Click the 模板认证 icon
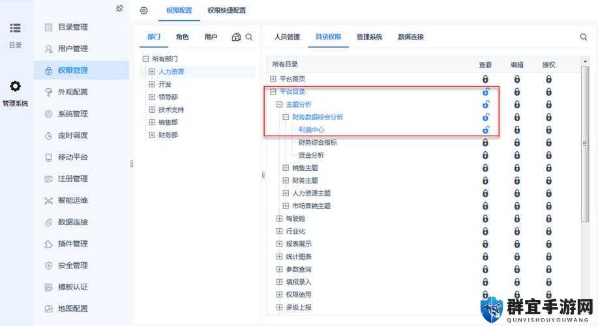Viewport: 598px width, 326px height. point(48,287)
